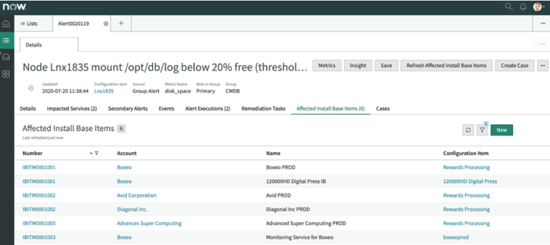
Task: Click the Save button
Action: pos(386,66)
